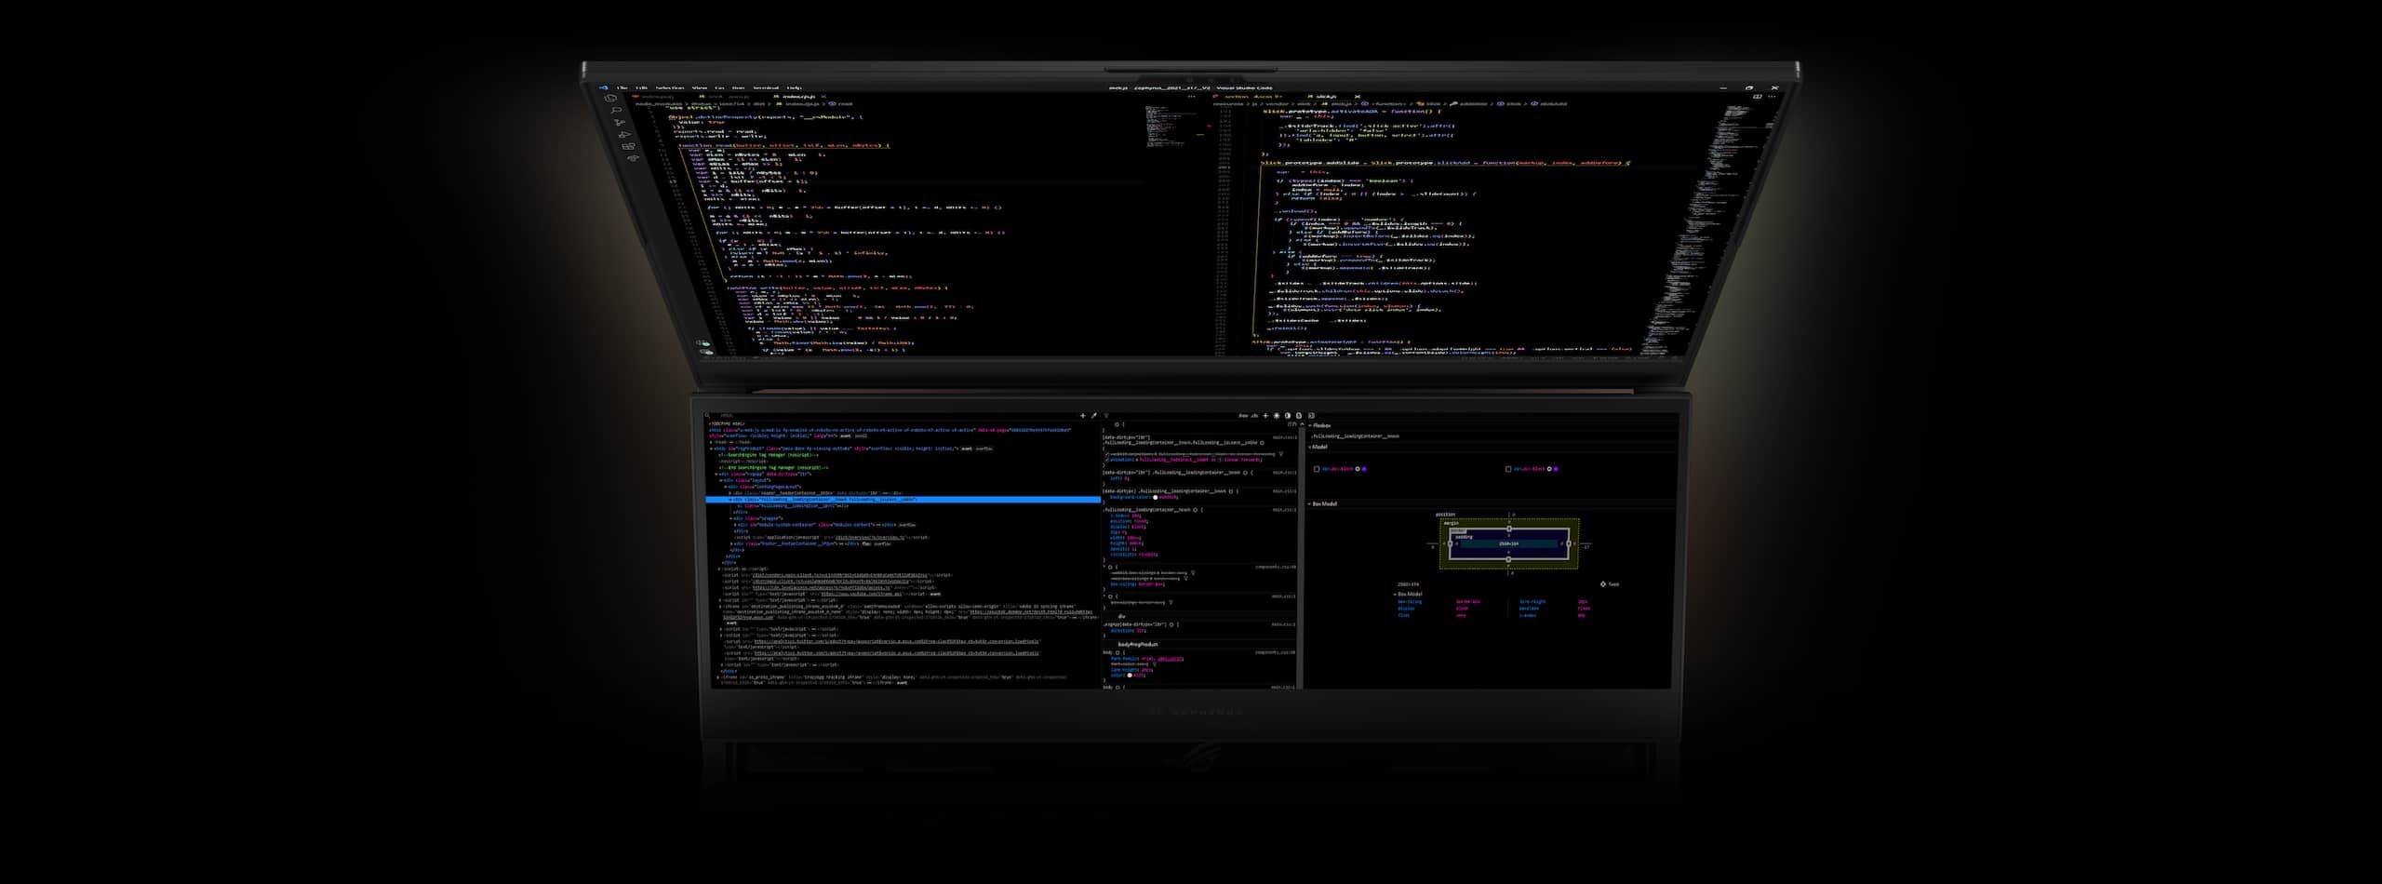Click the filter styles funnel icon in Rules pane
The width and height of the screenshot is (2382, 884).
(x=1106, y=416)
